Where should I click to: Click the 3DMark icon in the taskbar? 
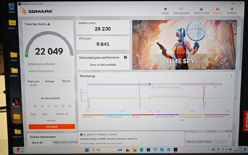pyautogui.click(x=175, y=150)
